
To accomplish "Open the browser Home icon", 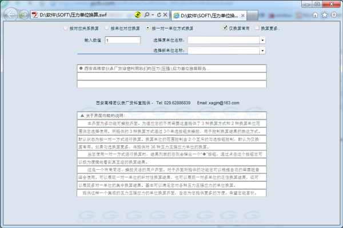I will 314,14.
